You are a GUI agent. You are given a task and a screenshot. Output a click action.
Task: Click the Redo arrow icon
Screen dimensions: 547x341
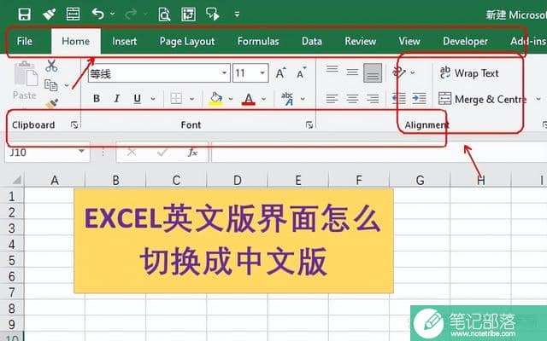click(131, 14)
